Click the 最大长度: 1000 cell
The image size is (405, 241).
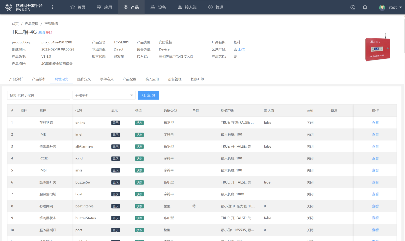(x=232, y=194)
